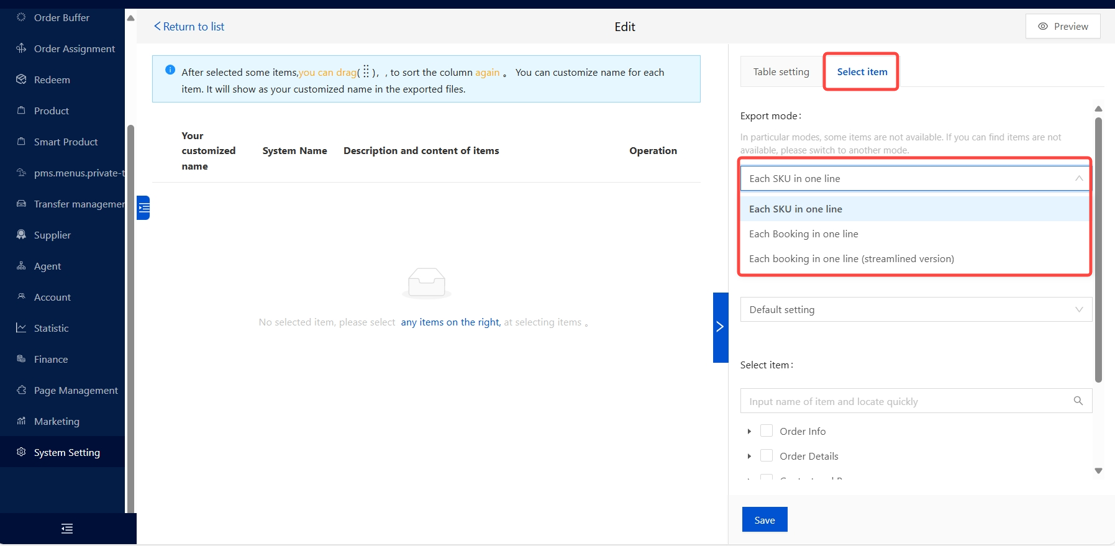
Task: Click the search magnifier icon in item field
Action: (1078, 401)
